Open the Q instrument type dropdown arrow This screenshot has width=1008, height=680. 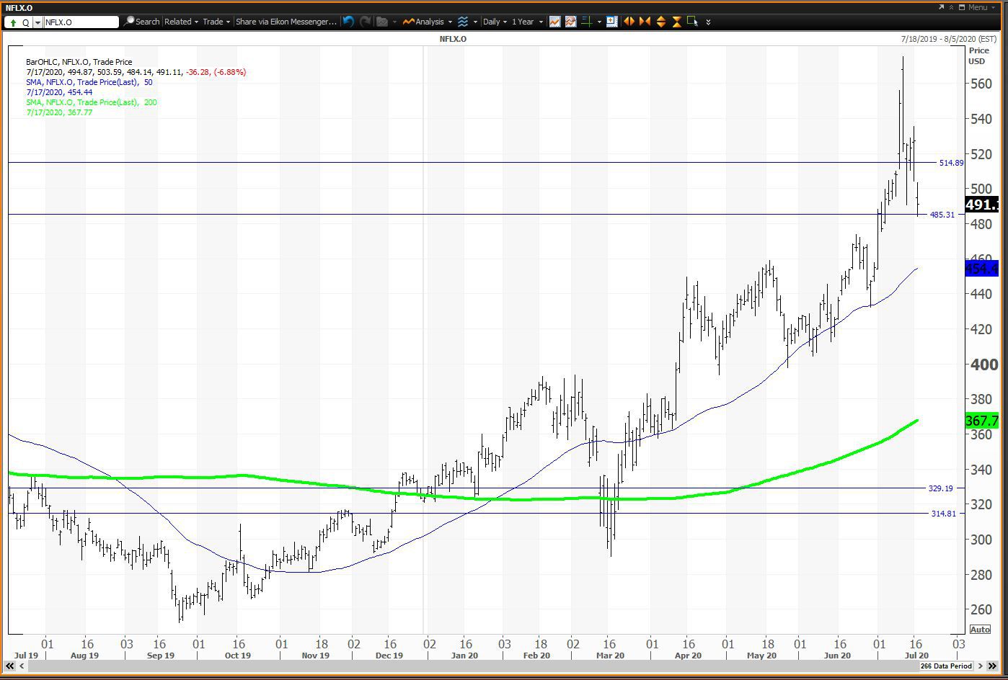click(37, 22)
